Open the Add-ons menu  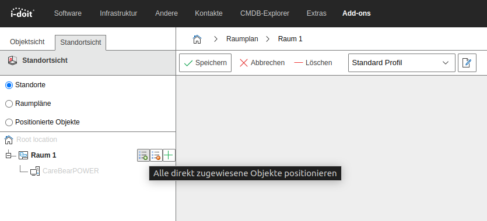point(356,13)
